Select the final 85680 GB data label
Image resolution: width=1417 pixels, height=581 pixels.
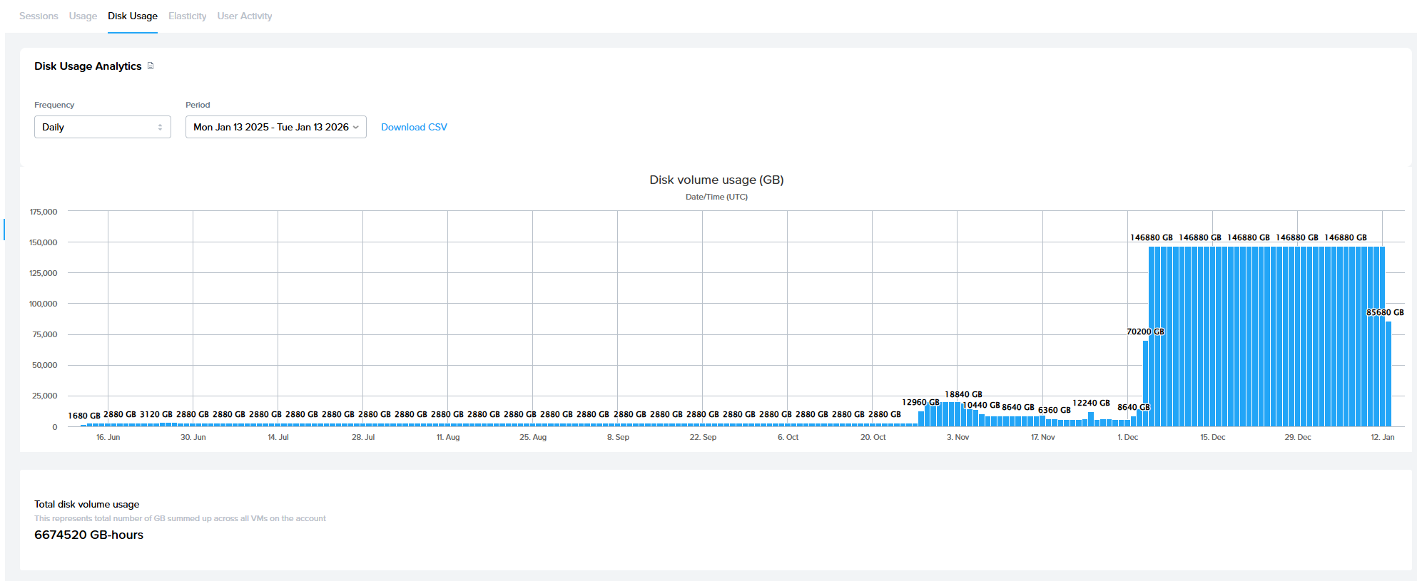tap(1384, 312)
